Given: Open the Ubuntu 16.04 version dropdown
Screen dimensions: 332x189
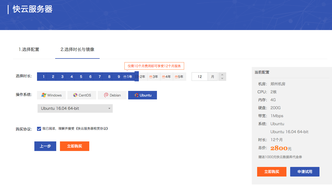Looking at the screenshot, I should pyautogui.click(x=75, y=108).
